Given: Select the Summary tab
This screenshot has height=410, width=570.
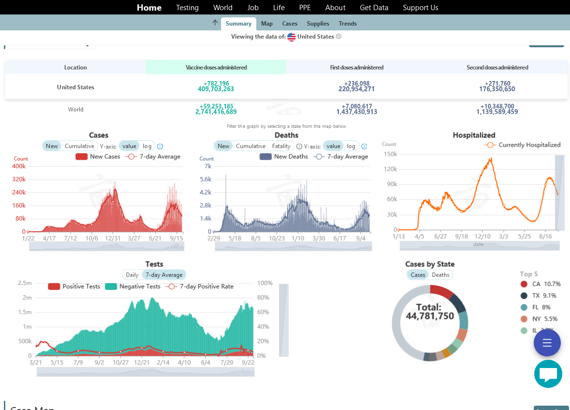Looking at the screenshot, I should tap(238, 24).
